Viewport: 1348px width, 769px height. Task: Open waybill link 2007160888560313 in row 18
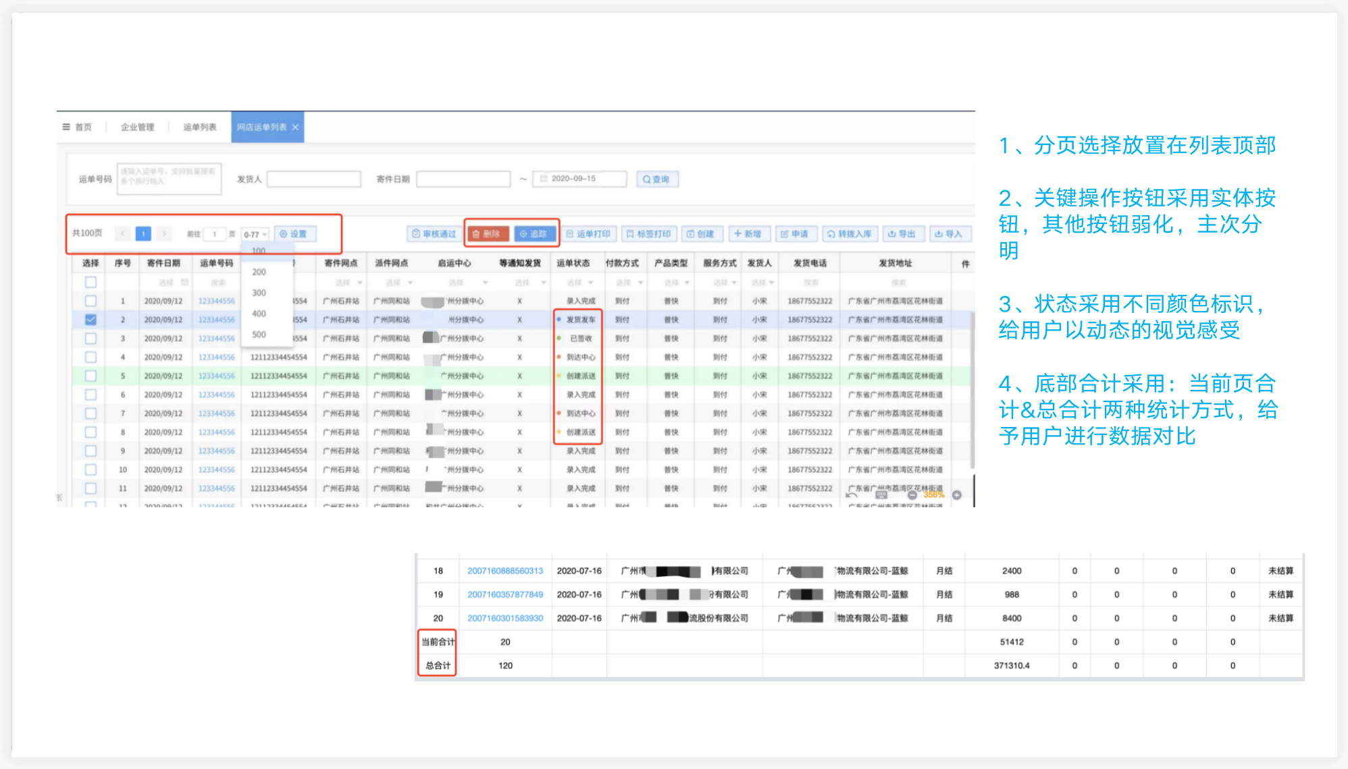pos(505,571)
